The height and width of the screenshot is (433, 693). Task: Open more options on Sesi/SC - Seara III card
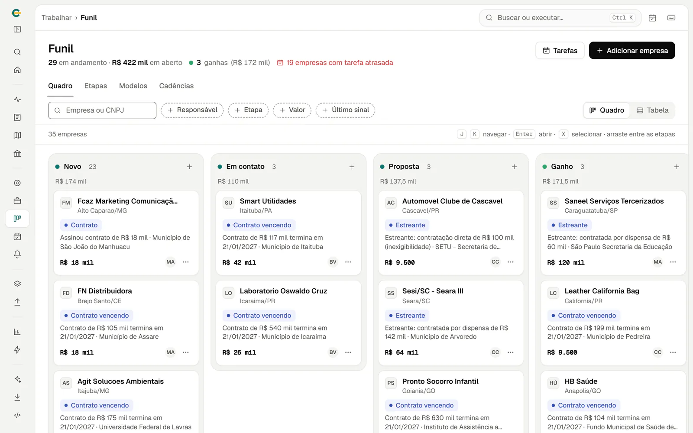pos(511,352)
